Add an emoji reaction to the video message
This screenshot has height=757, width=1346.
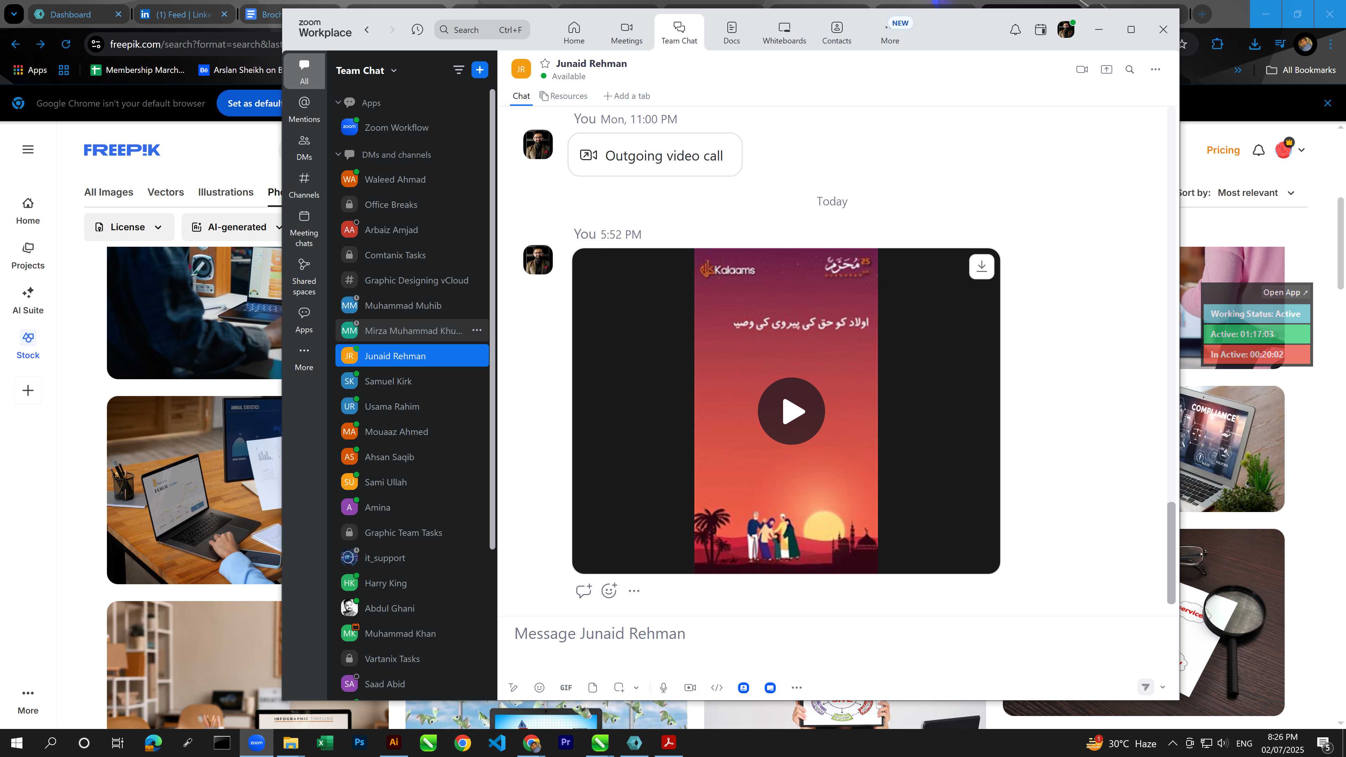[609, 591]
